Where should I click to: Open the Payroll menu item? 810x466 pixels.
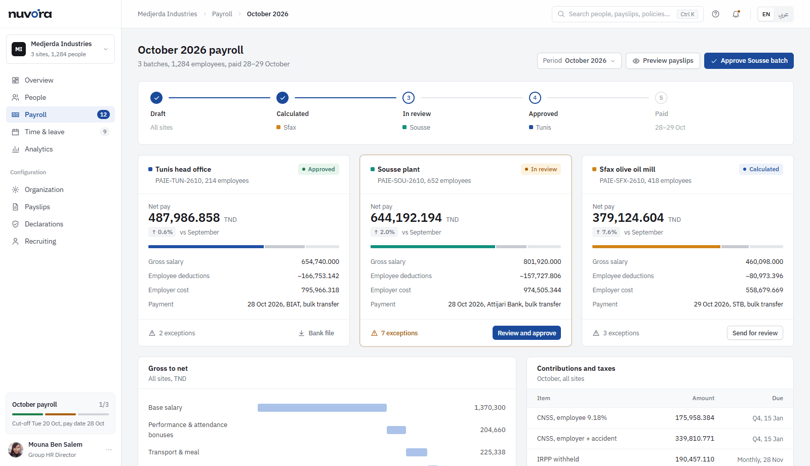click(x=60, y=114)
